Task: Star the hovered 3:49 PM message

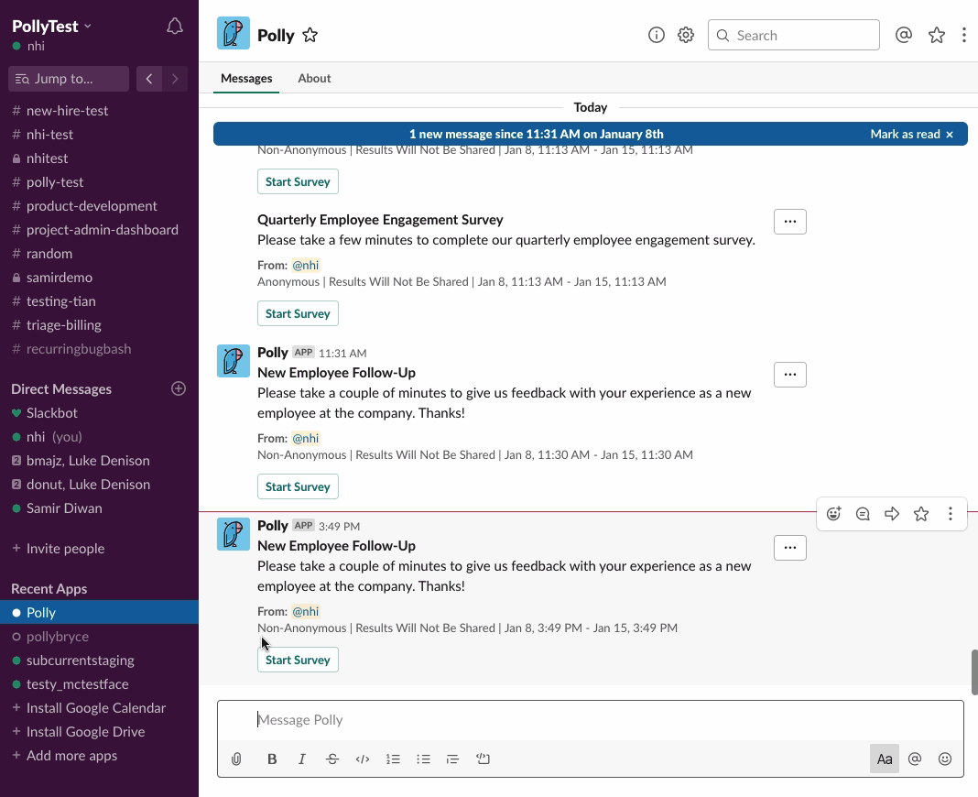Action: click(x=921, y=514)
